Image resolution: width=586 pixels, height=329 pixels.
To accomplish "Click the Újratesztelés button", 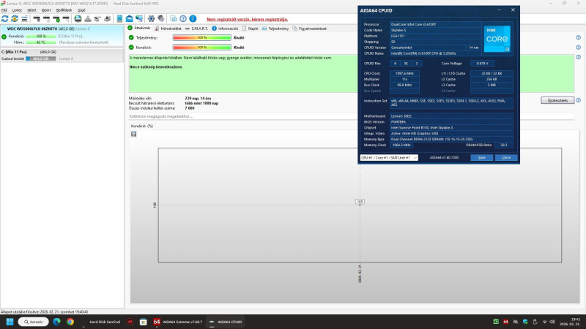I will (557, 100).
